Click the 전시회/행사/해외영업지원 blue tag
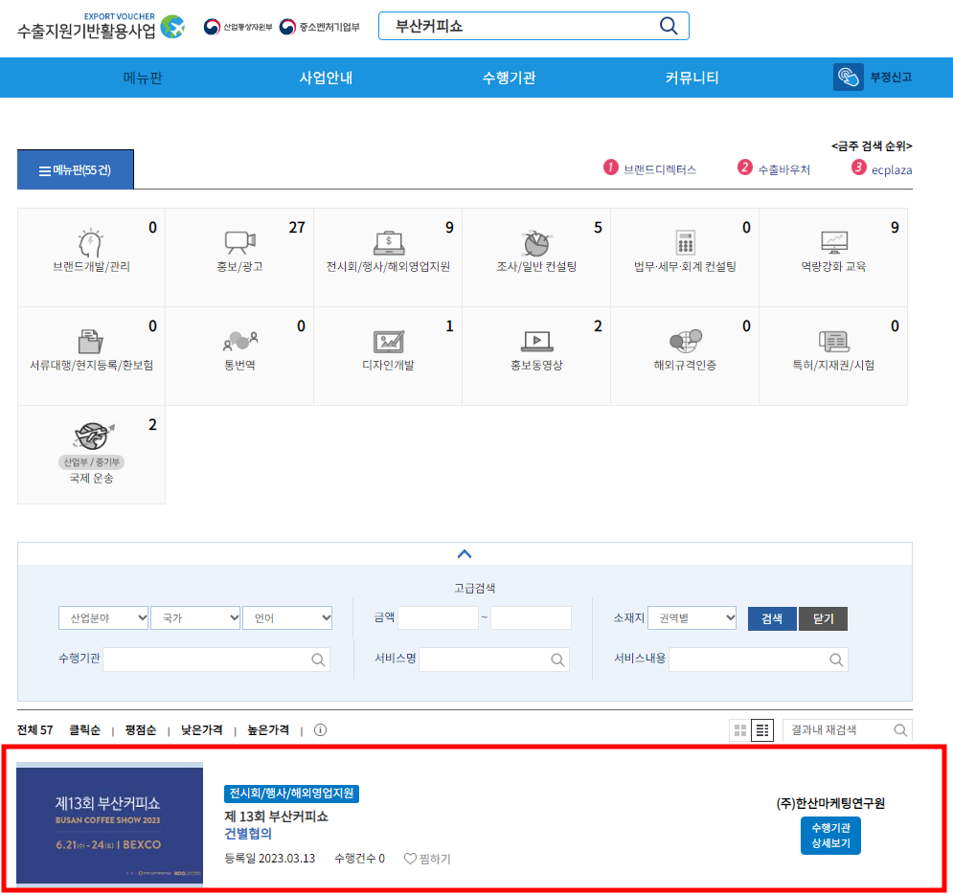The height and width of the screenshot is (895, 953). (x=291, y=793)
